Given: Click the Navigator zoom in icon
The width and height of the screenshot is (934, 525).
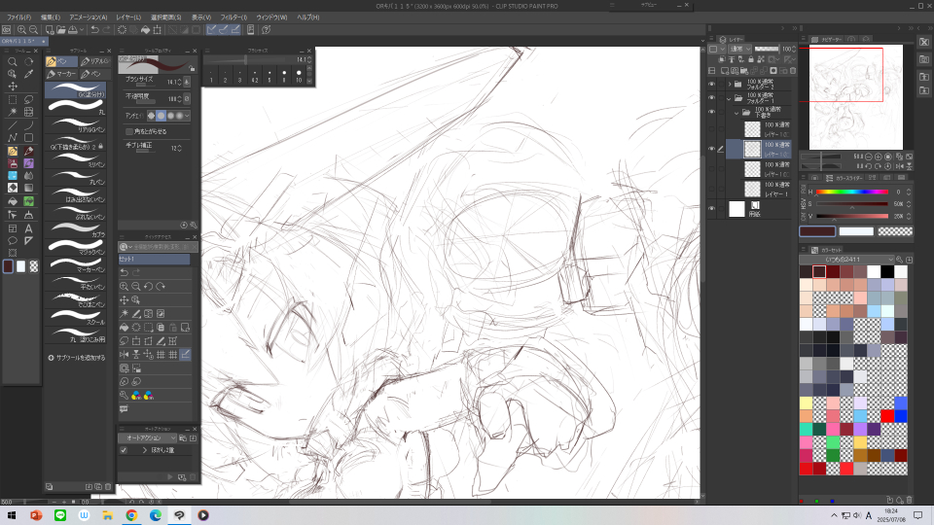Looking at the screenshot, I should pos(879,157).
